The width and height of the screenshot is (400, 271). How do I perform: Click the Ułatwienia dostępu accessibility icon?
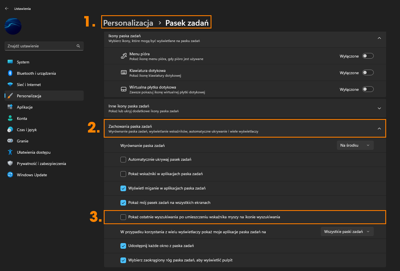10,152
